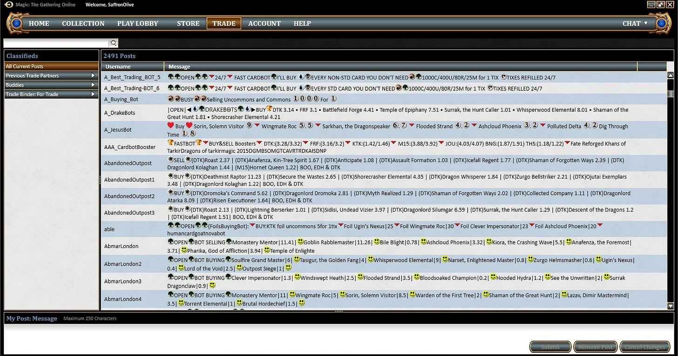Select the AbmarLondon4 username
Image resolution: width=678 pixels, height=356 pixels.
coord(123,299)
